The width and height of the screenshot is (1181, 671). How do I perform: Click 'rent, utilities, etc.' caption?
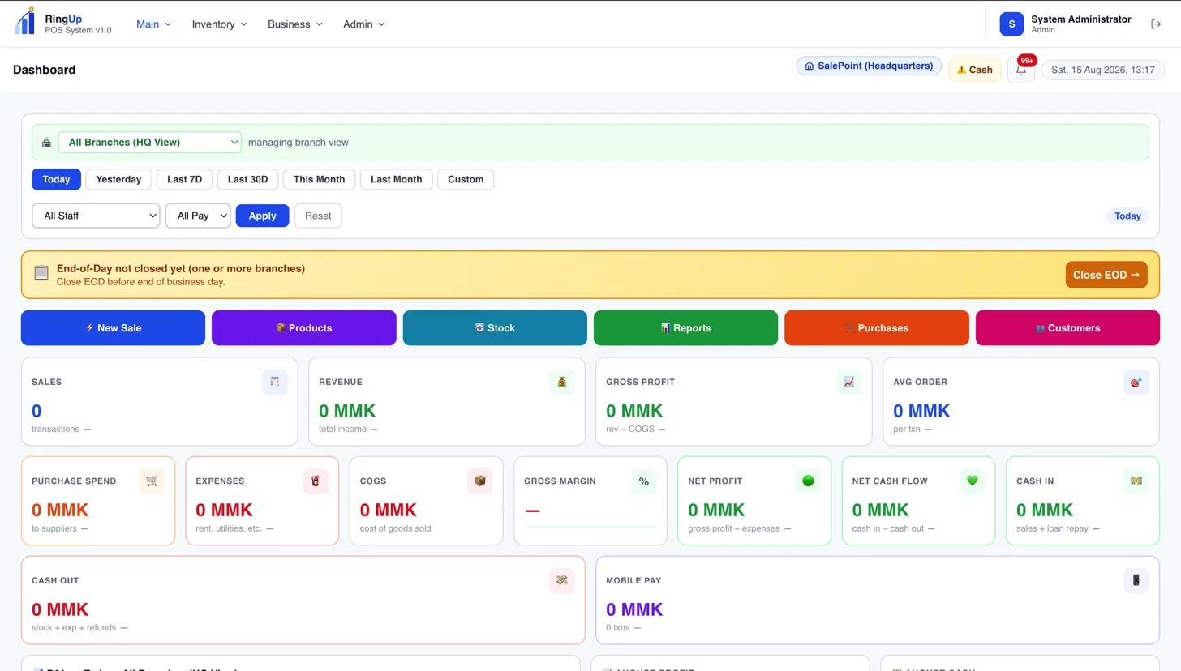tap(230, 528)
